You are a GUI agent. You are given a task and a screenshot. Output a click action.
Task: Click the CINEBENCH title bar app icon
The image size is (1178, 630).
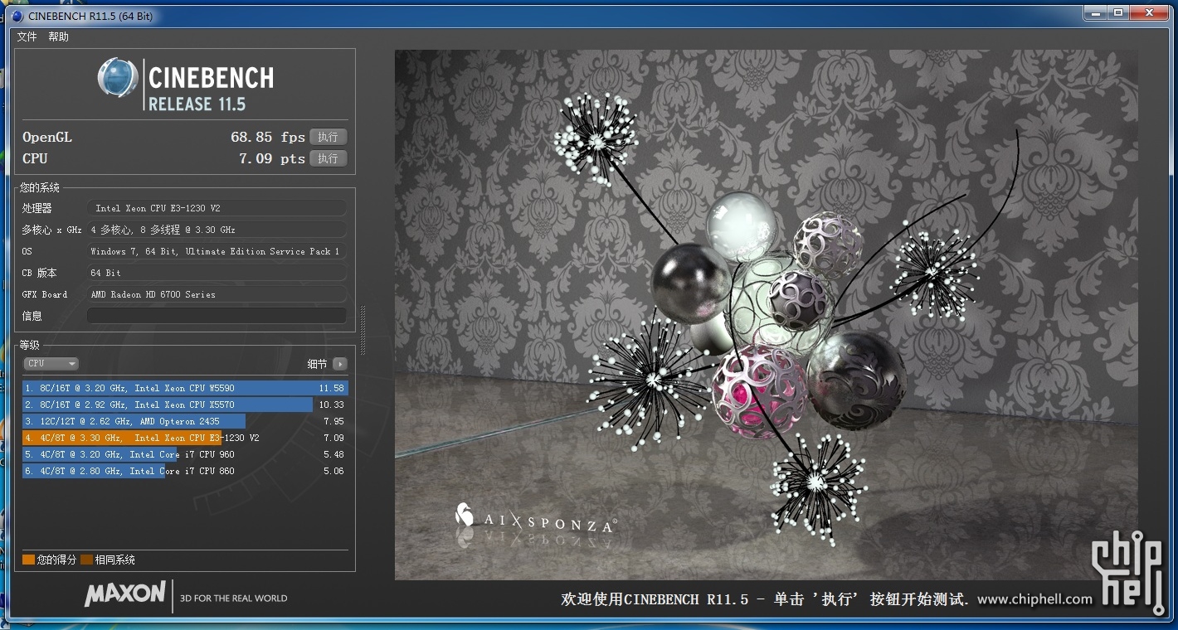[x=17, y=16]
